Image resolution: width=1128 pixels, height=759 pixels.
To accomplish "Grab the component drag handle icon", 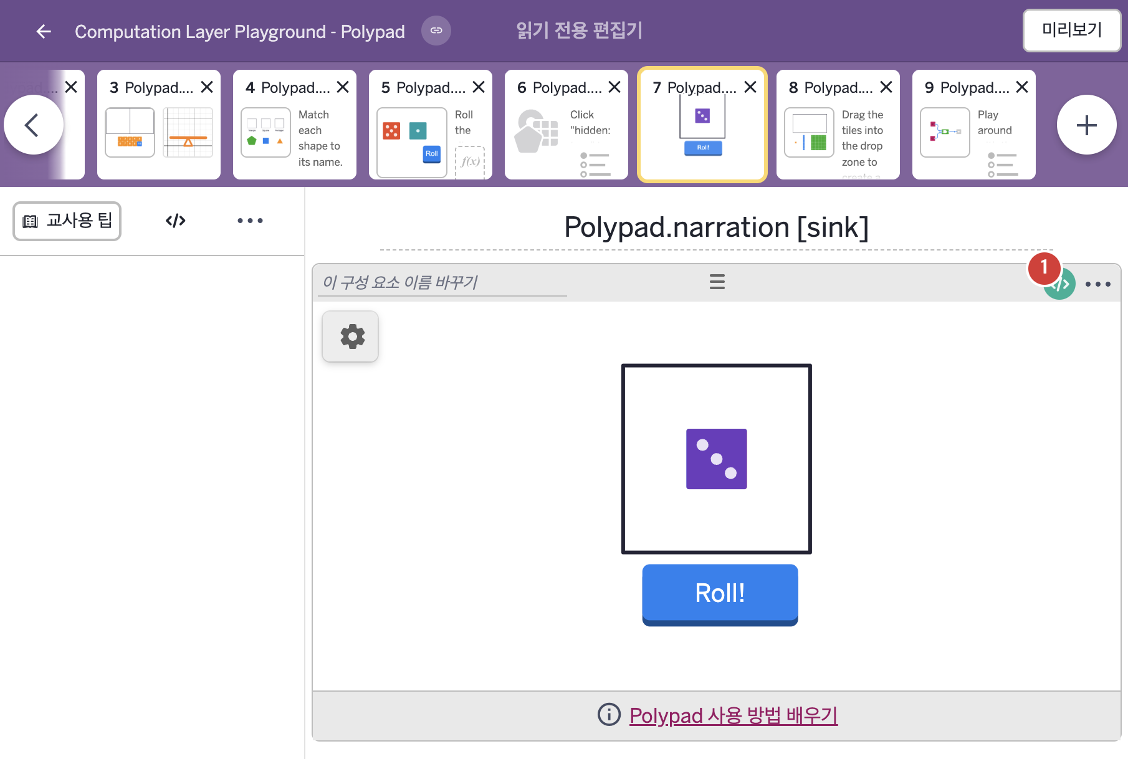I will click(x=717, y=282).
